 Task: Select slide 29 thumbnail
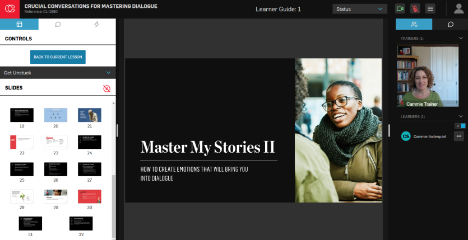[x=55, y=196]
